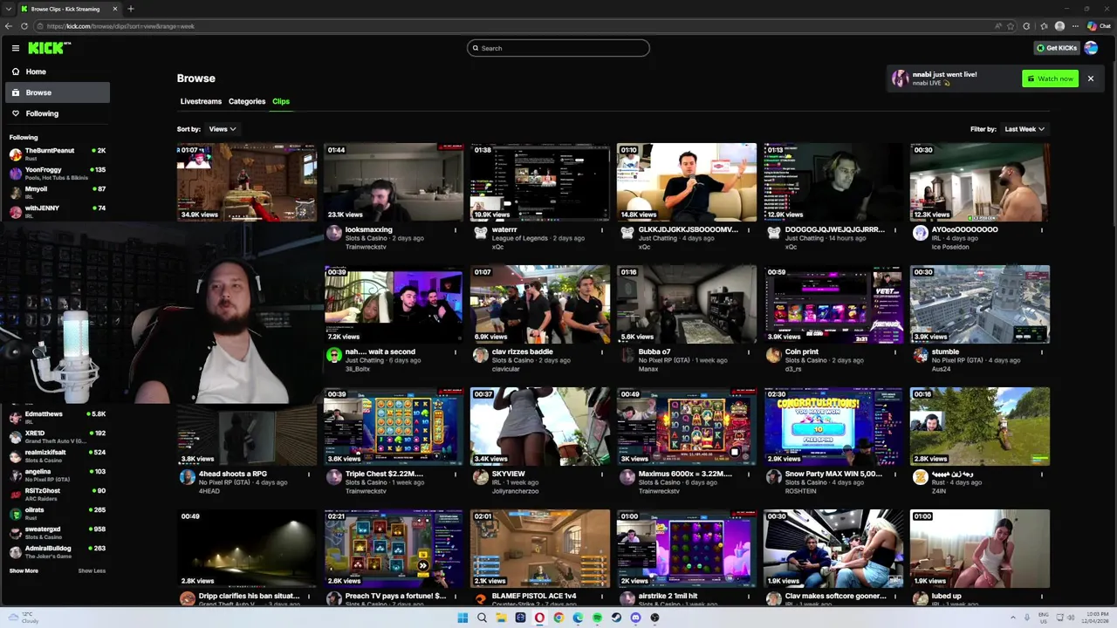
Task: Play the Snow Party MAX WIN clip thumbnail
Action: click(x=833, y=427)
